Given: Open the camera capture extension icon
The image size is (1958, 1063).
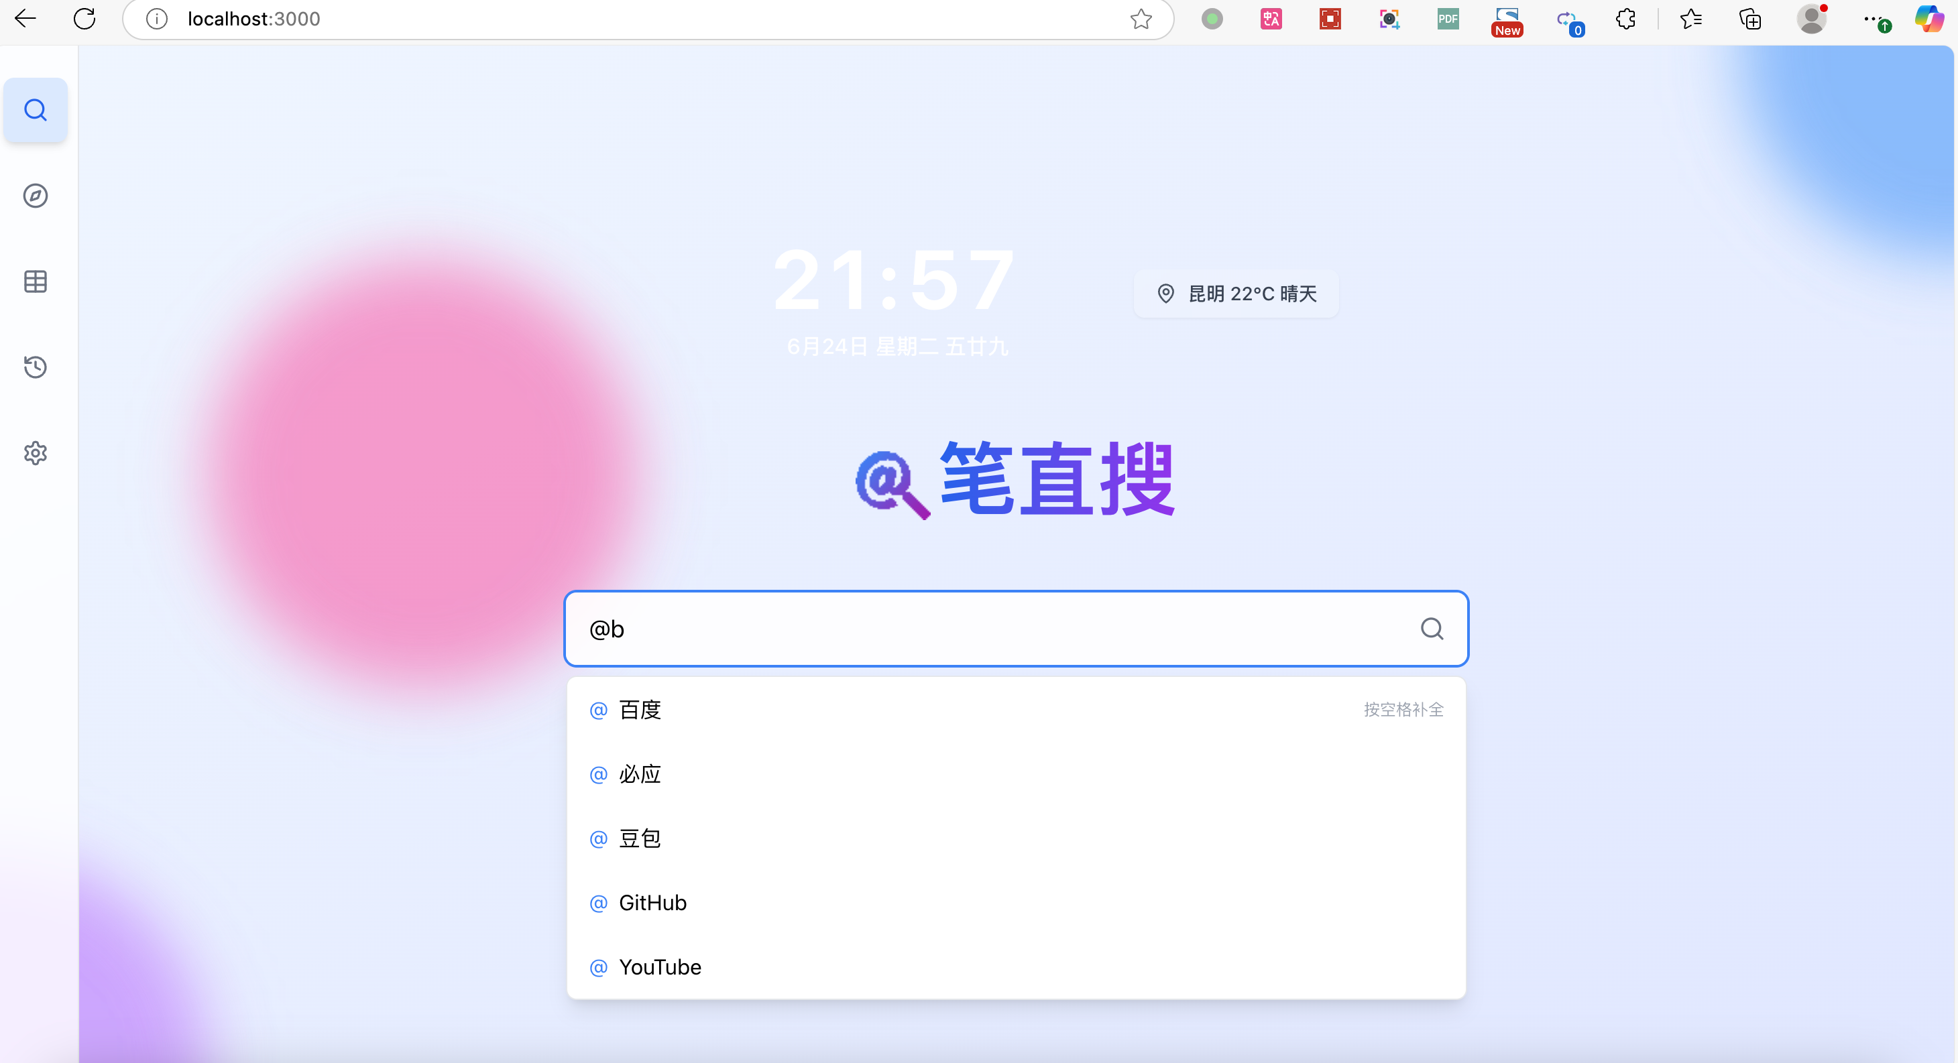Looking at the screenshot, I should coord(1389,18).
